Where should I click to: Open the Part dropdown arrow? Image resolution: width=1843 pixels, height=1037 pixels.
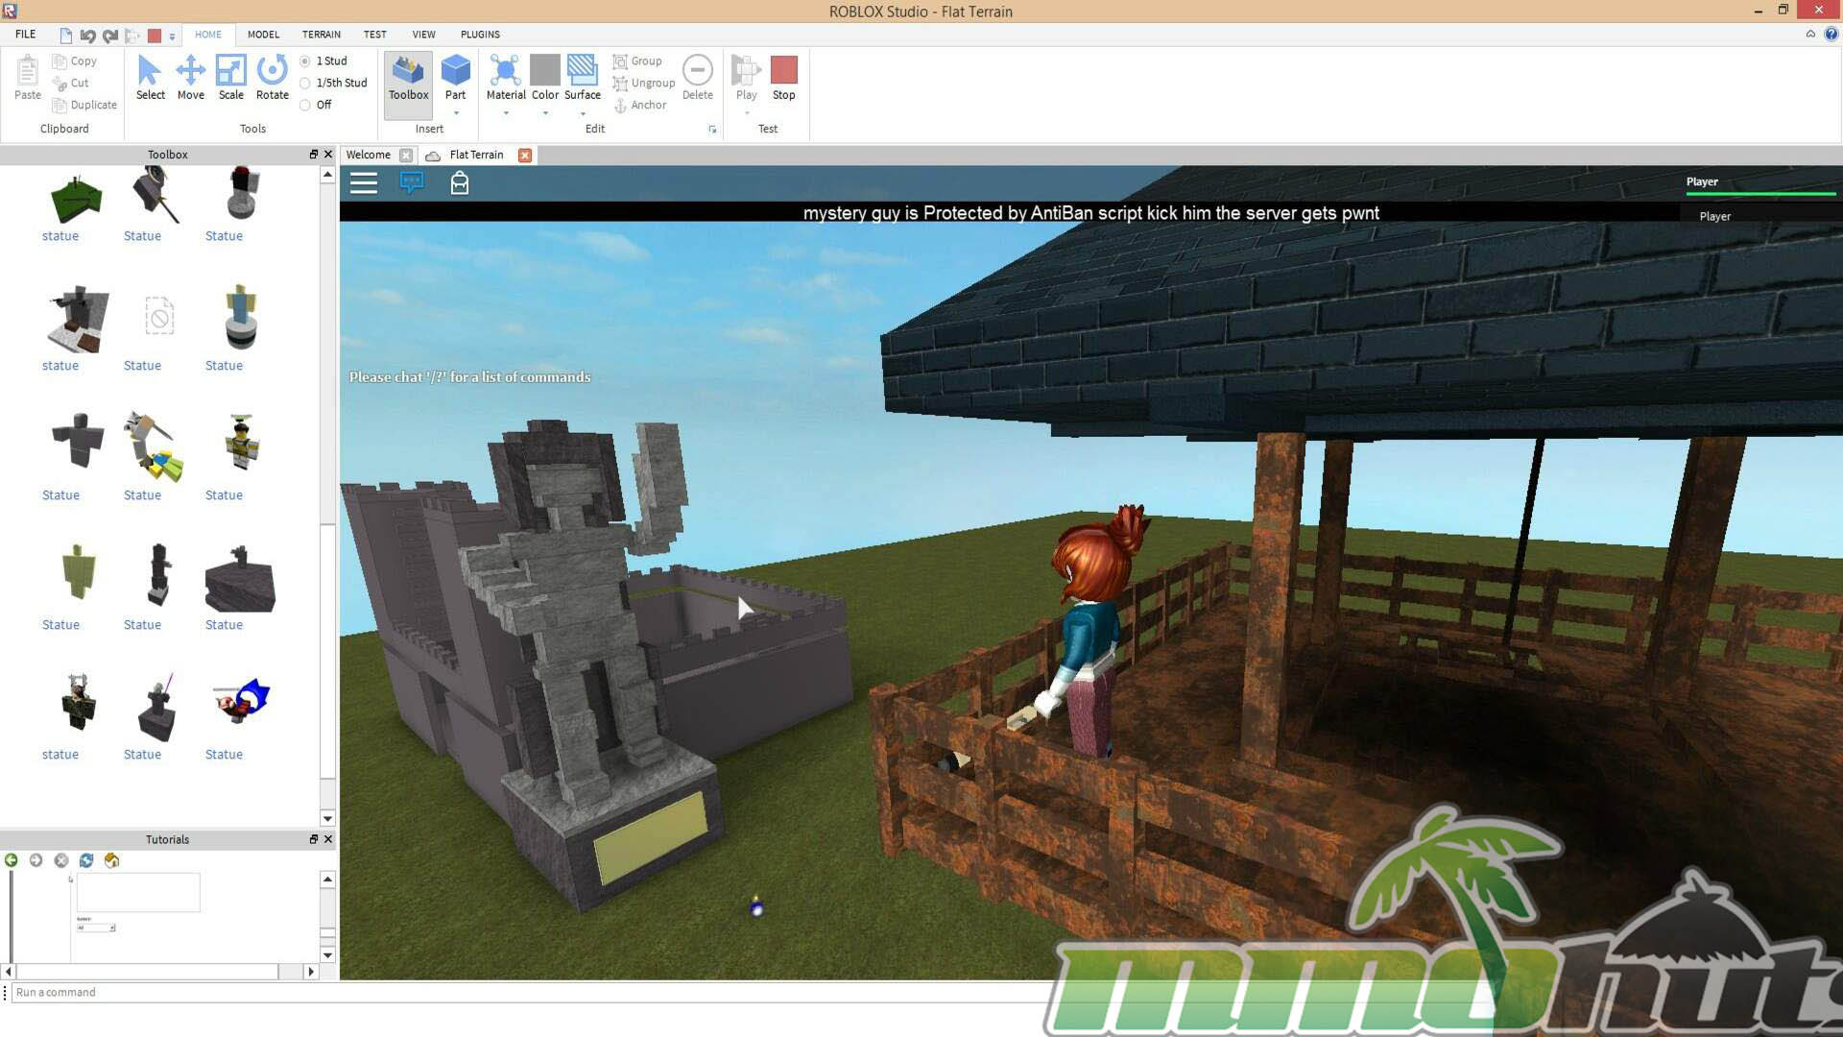tap(456, 113)
